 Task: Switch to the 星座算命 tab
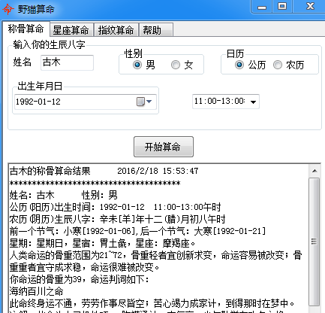[71, 30]
